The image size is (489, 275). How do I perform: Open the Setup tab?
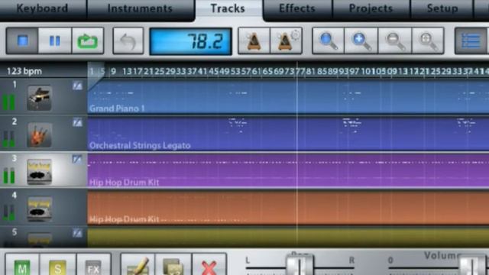click(x=442, y=8)
